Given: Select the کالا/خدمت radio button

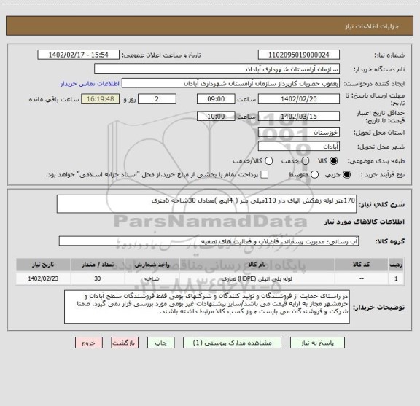Looking at the screenshot, I should (x=268, y=161).
